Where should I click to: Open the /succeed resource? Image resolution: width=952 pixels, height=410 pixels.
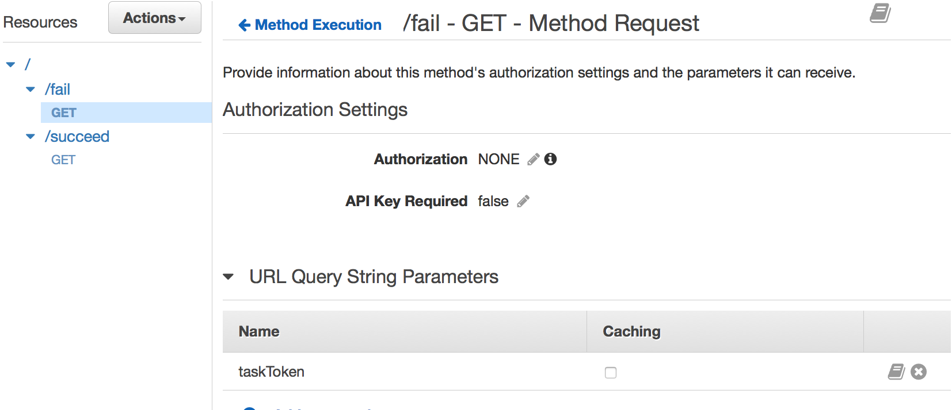pyautogui.click(x=77, y=136)
